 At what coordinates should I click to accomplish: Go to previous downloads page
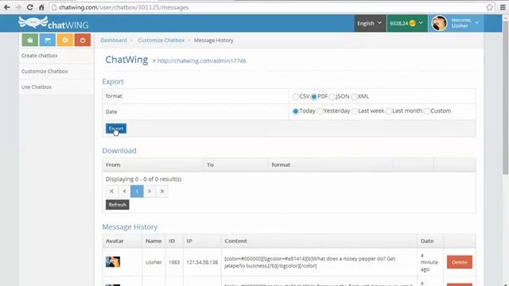click(124, 191)
